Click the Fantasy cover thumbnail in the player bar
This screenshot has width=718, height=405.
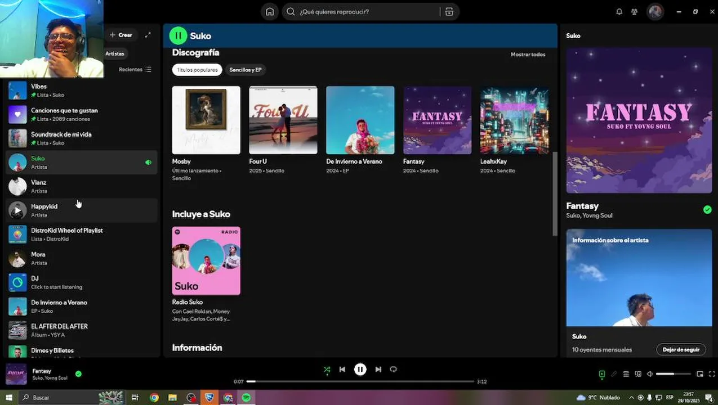coord(16,374)
